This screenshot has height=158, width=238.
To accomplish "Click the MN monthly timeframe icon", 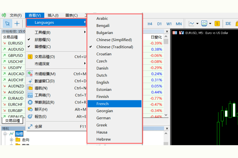I will click(x=178, y=23).
